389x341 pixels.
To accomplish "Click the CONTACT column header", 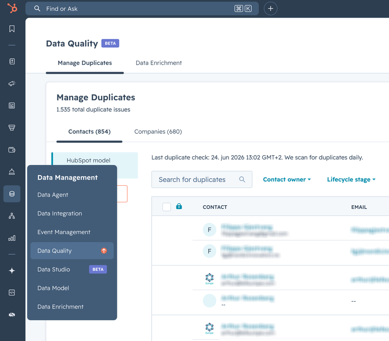I will point(215,207).
